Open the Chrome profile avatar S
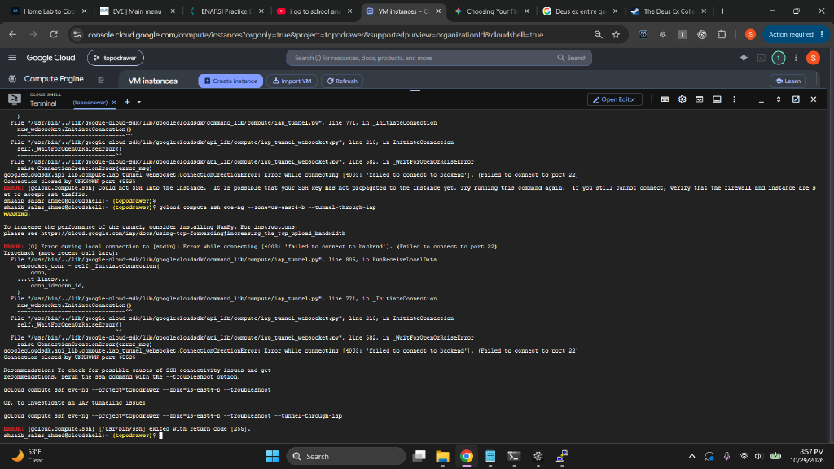Viewport: 834px width, 469px height. tap(750, 34)
